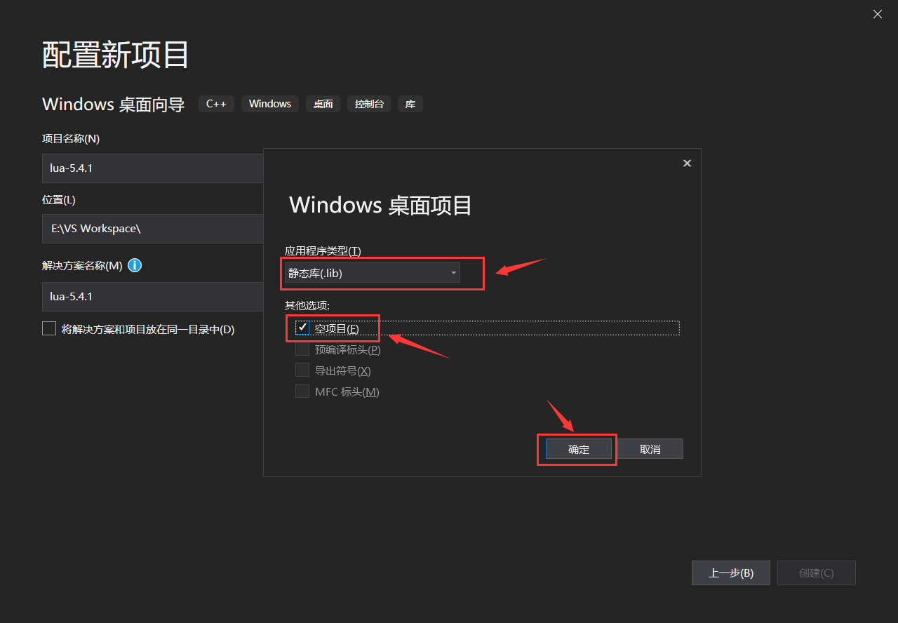898x623 pixels.
Task: Click the 创建(C) button
Action: coord(816,572)
